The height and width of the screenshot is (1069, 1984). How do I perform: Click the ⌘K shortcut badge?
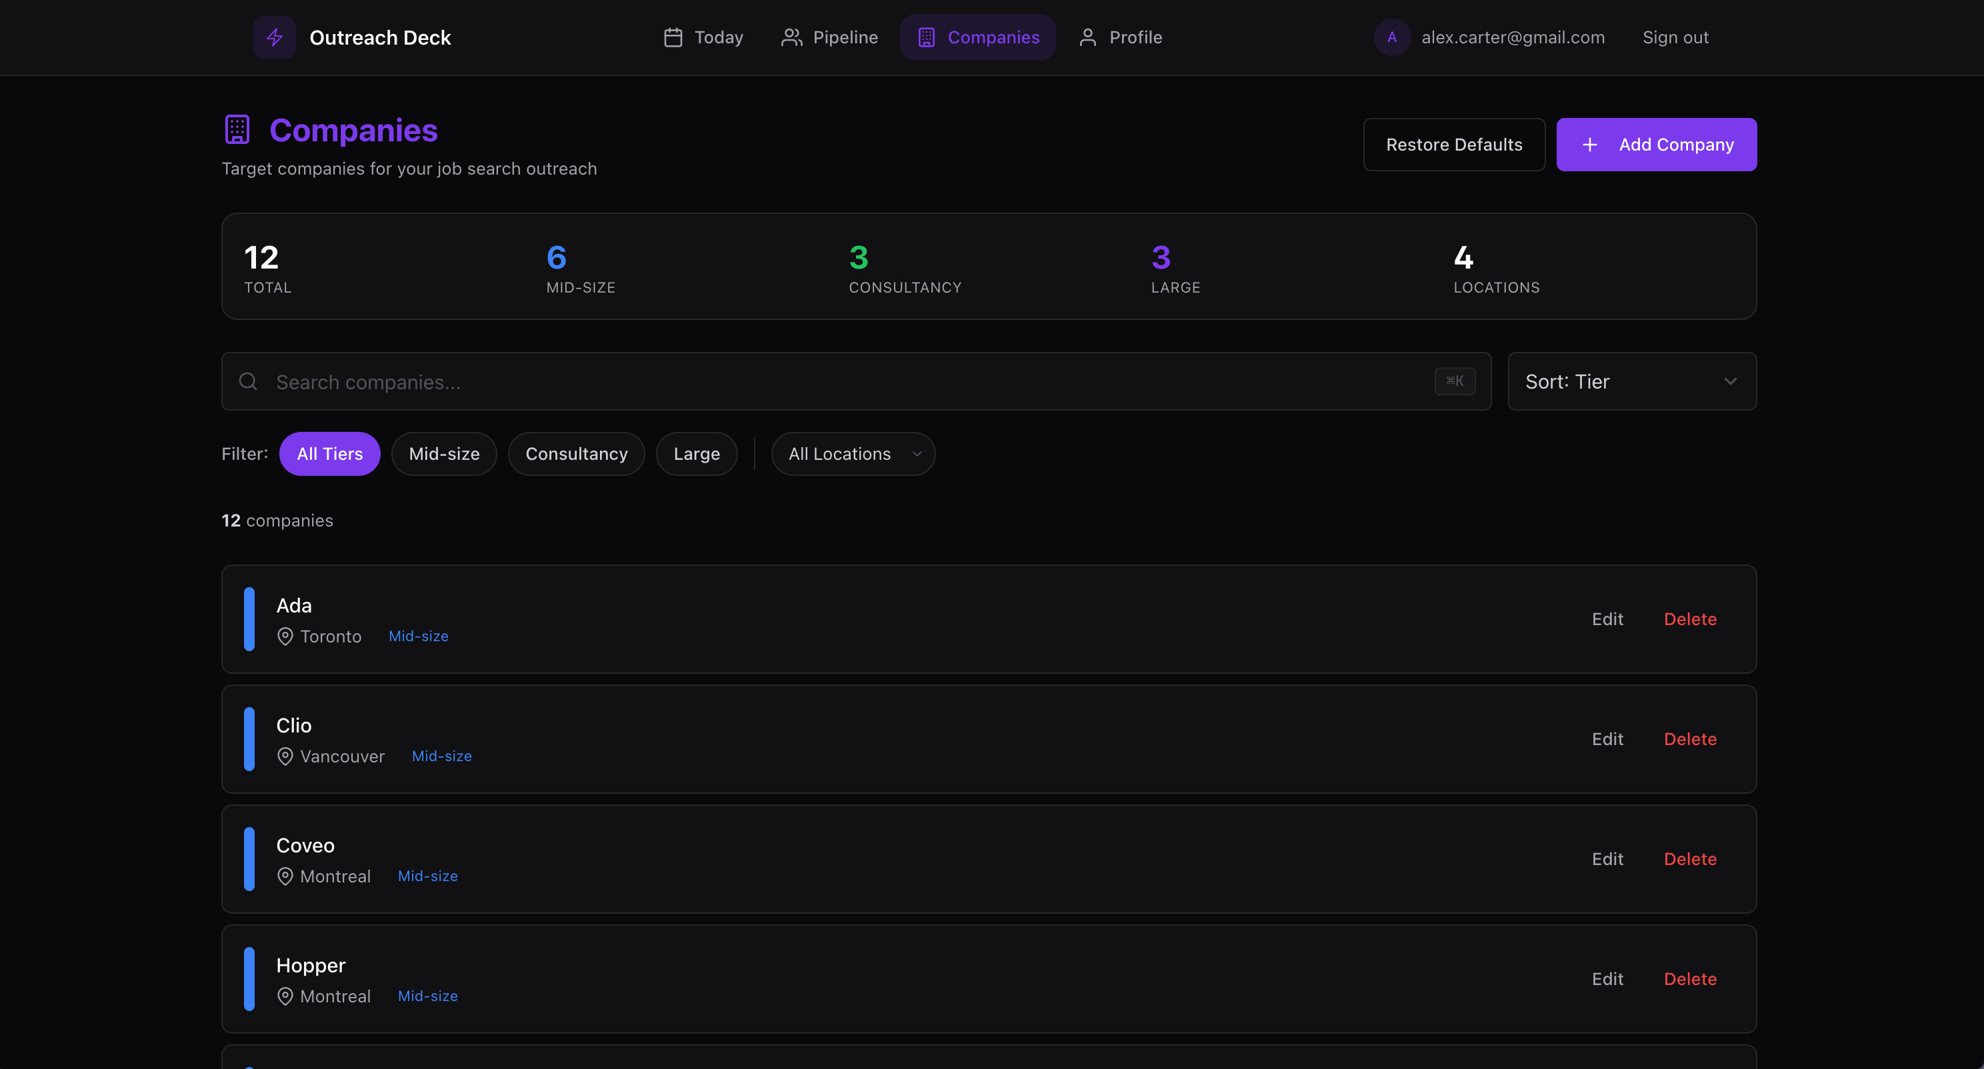click(x=1455, y=381)
